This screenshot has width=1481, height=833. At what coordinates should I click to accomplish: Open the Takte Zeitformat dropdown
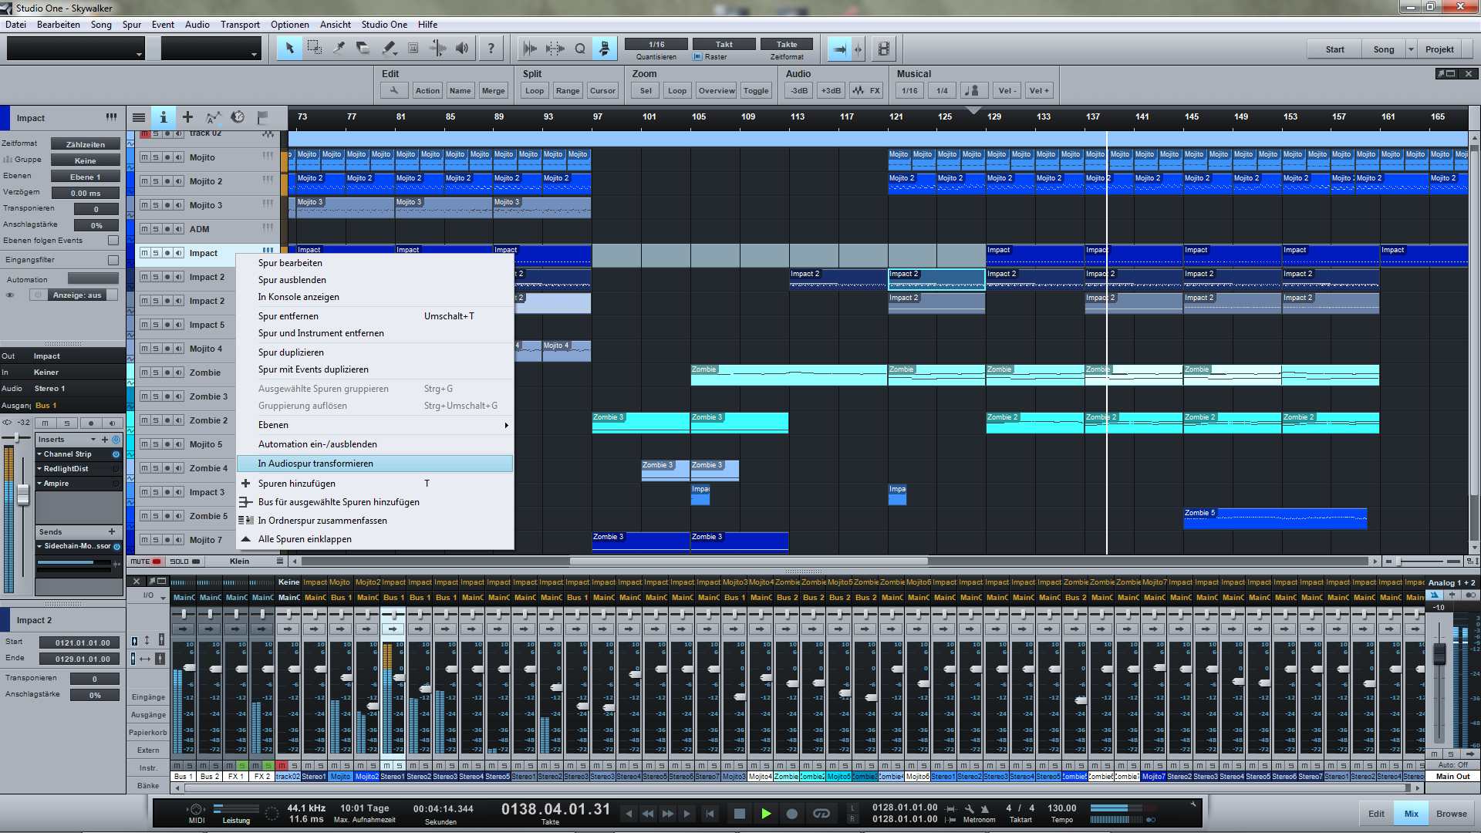point(787,44)
